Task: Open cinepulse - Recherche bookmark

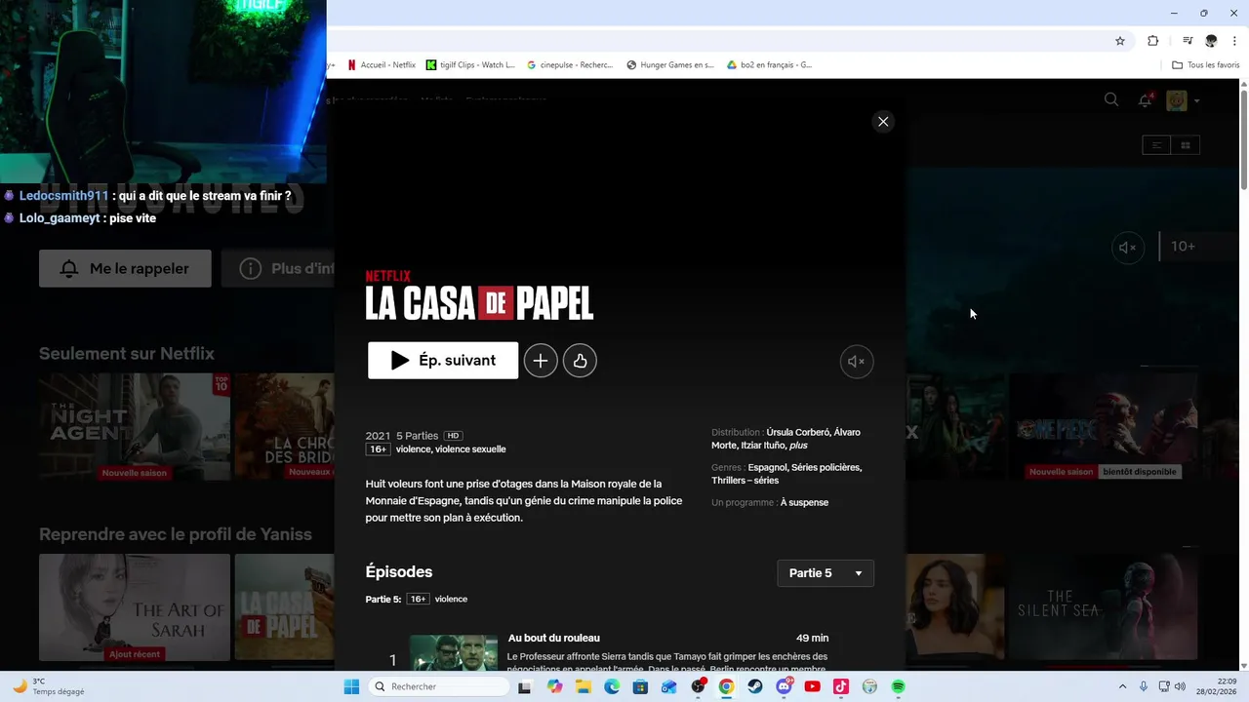Action: 570,65
